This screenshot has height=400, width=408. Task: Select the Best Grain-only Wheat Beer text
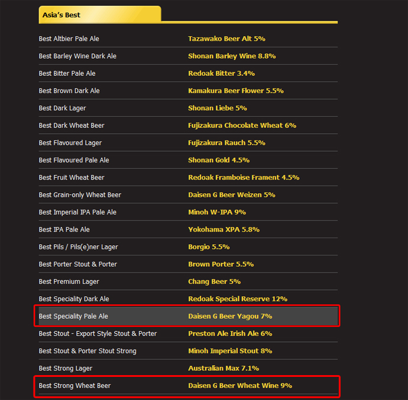[80, 195]
